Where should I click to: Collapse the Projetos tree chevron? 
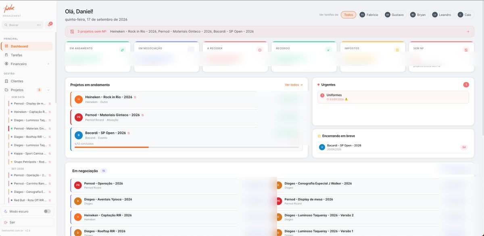(x=48, y=90)
